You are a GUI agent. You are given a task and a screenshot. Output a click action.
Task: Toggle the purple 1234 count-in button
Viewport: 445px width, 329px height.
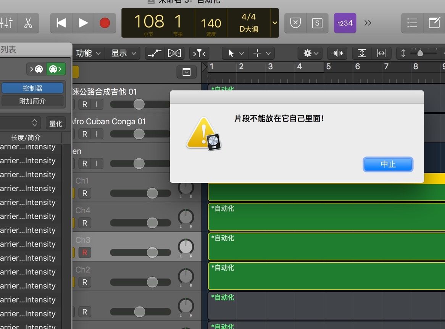point(345,23)
